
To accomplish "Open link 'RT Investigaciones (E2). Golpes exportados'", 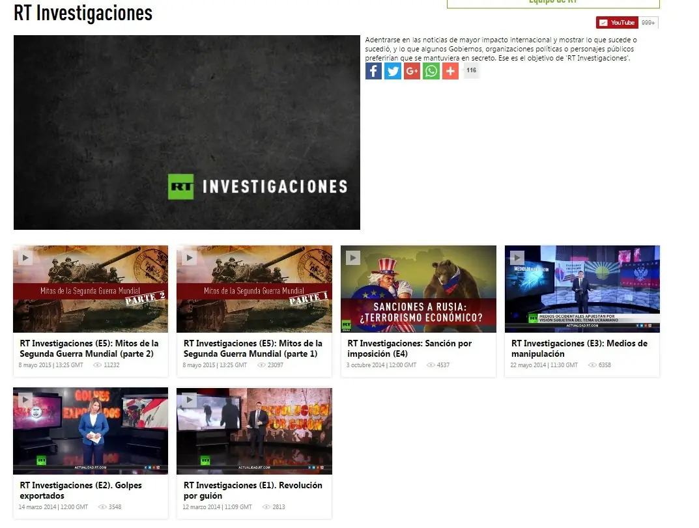I will click(81, 491).
